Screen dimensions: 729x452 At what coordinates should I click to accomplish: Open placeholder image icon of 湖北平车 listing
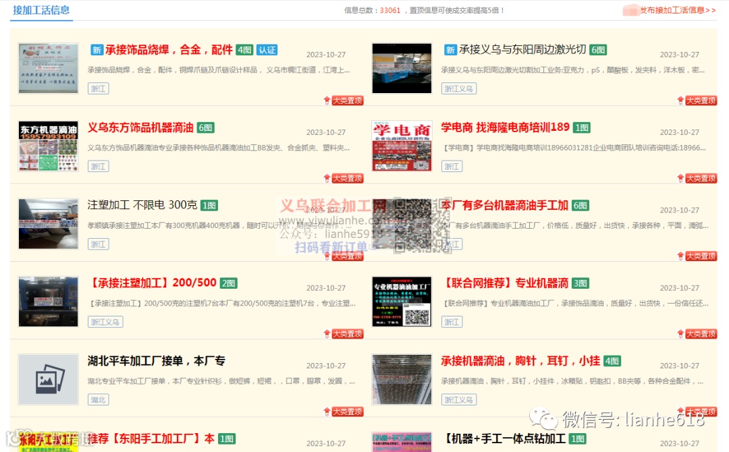click(49, 380)
